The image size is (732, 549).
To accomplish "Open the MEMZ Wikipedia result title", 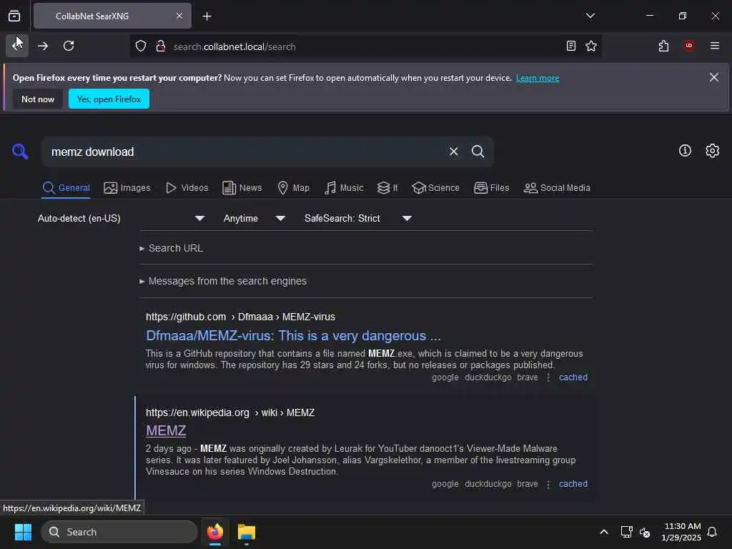I will [166, 430].
